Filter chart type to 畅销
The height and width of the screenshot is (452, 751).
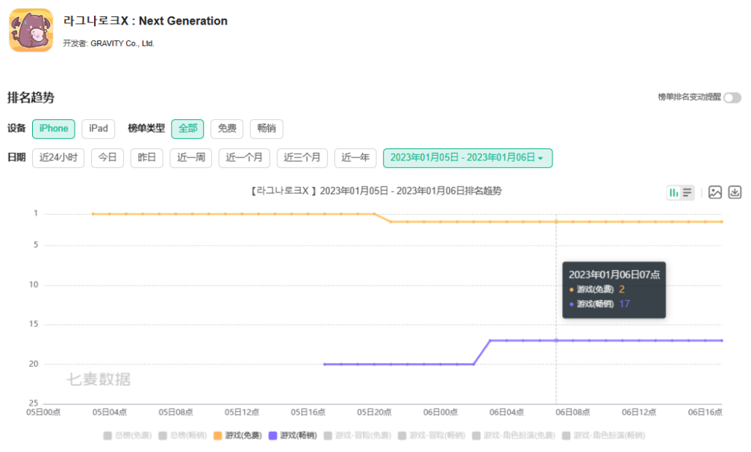pyautogui.click(x=267, y=128)
